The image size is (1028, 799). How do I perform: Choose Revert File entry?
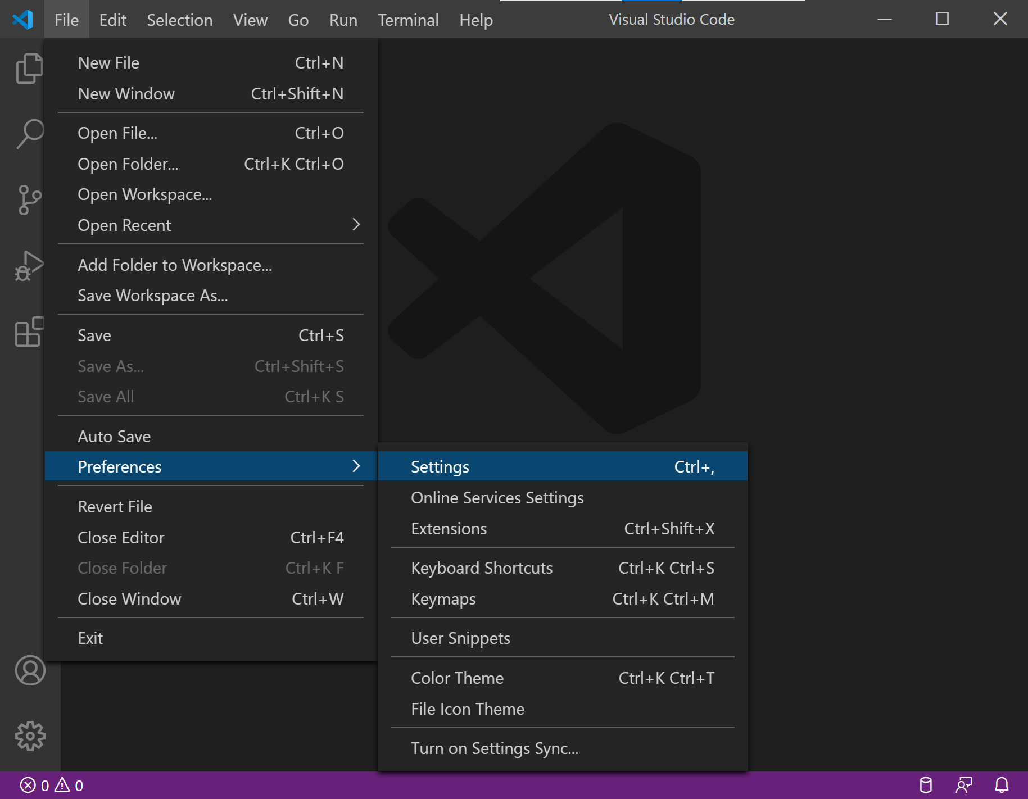pos(211,507)
